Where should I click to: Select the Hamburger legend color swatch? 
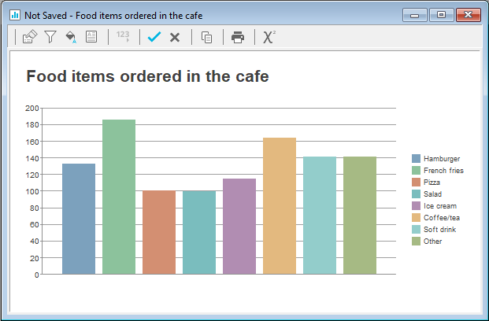[x=416, y=159]
